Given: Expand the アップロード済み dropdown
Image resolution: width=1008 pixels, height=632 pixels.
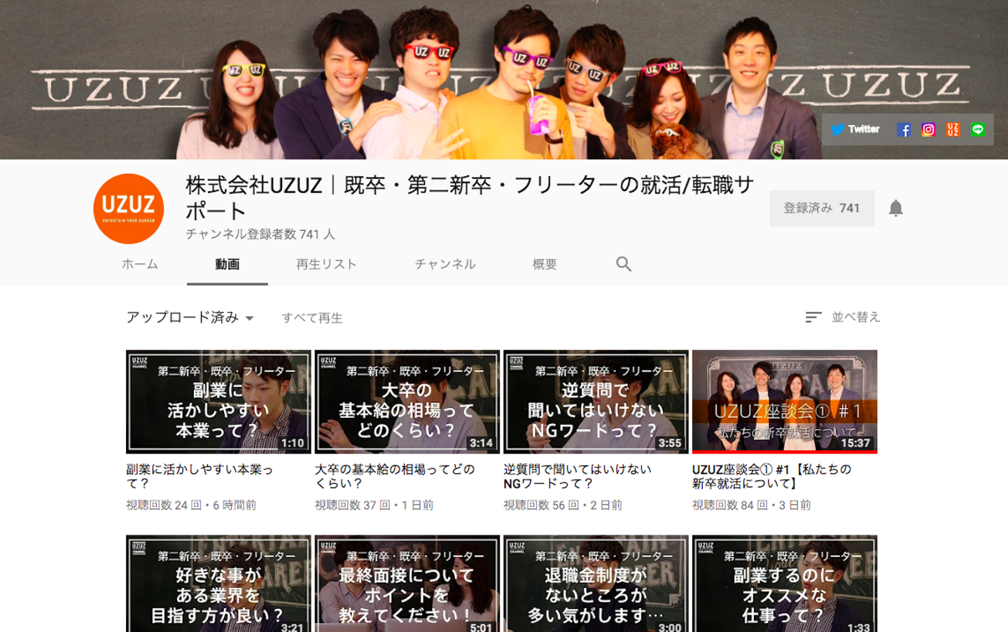Looking at the screenshot, I should (190, 318).
